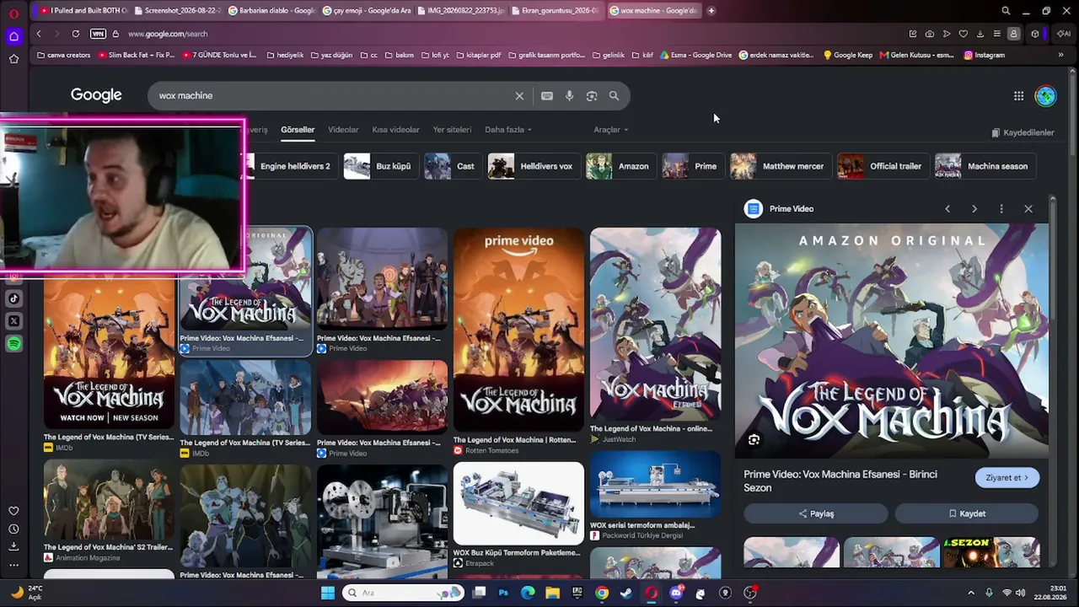Show the previous image in the preview panel
The width and height of the screenshot is (1079, 607).
[x=947, y=209]
